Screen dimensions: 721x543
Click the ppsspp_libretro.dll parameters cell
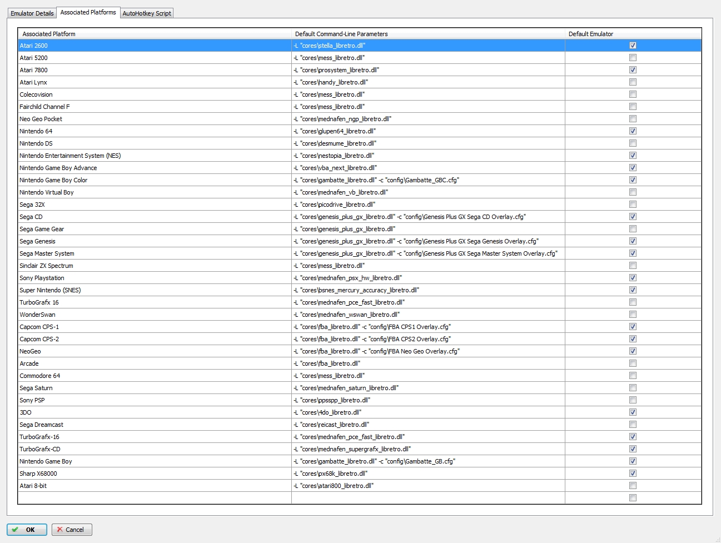(x=428, y=400)
